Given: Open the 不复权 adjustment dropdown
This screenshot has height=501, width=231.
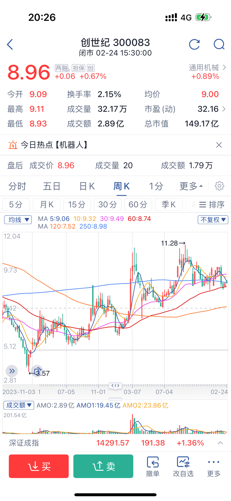Looking at the screenshot, I should (213, 220).
